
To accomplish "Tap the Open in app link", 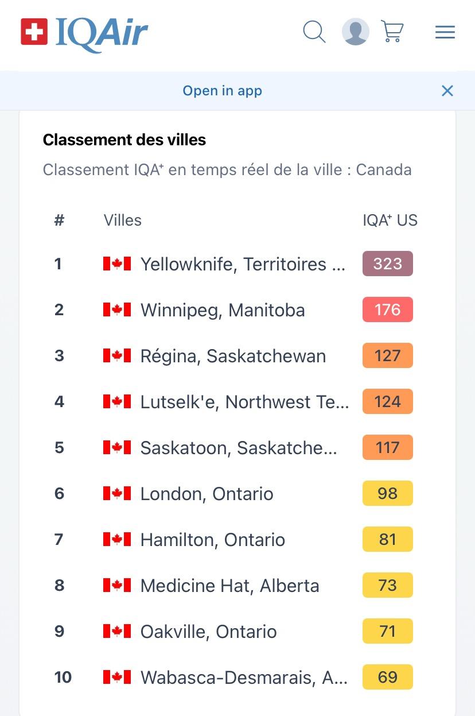I will pyautogui.click(x=222, y=91).
